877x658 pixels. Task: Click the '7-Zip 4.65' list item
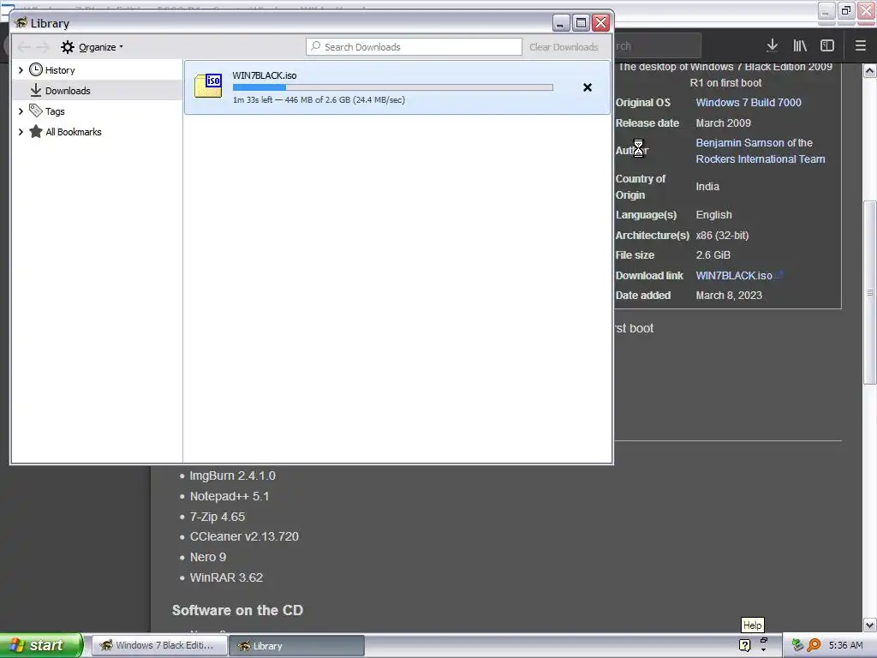pyautogui.click(x=218, y=517)
